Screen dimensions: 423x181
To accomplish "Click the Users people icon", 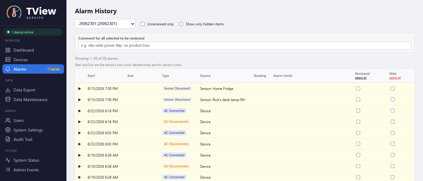I will coord(8,120).
